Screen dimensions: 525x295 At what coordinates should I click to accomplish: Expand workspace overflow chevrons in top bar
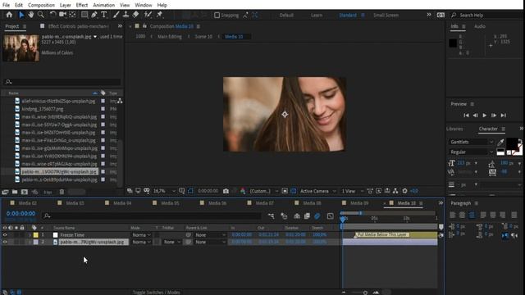click(429, 15)
